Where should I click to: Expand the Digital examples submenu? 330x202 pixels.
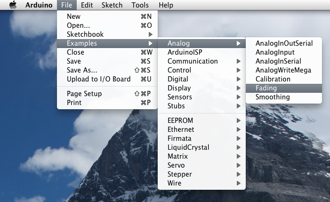click(x=201, y=79)
